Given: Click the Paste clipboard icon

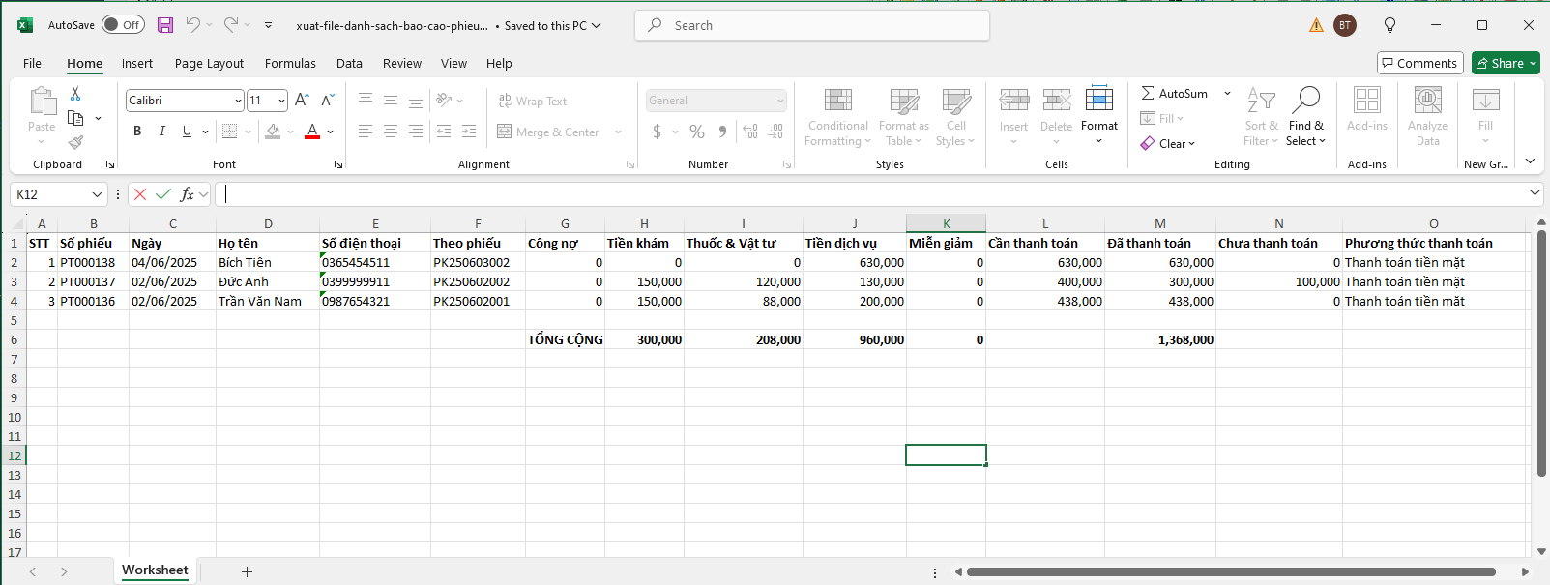Looking at the screenshot, I should 43,102.
